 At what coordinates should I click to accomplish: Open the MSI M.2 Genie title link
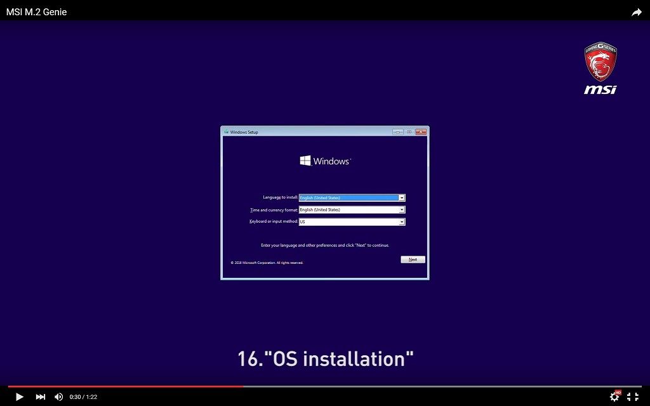tap(36, 12)
